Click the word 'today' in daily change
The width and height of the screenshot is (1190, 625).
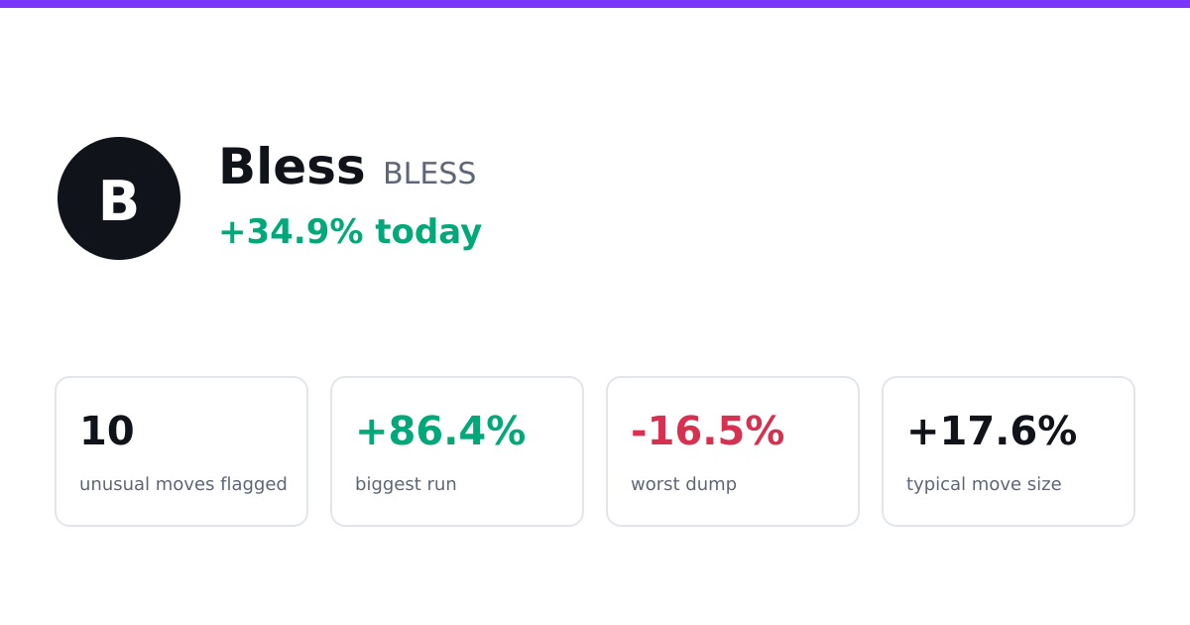click(428, 232)
